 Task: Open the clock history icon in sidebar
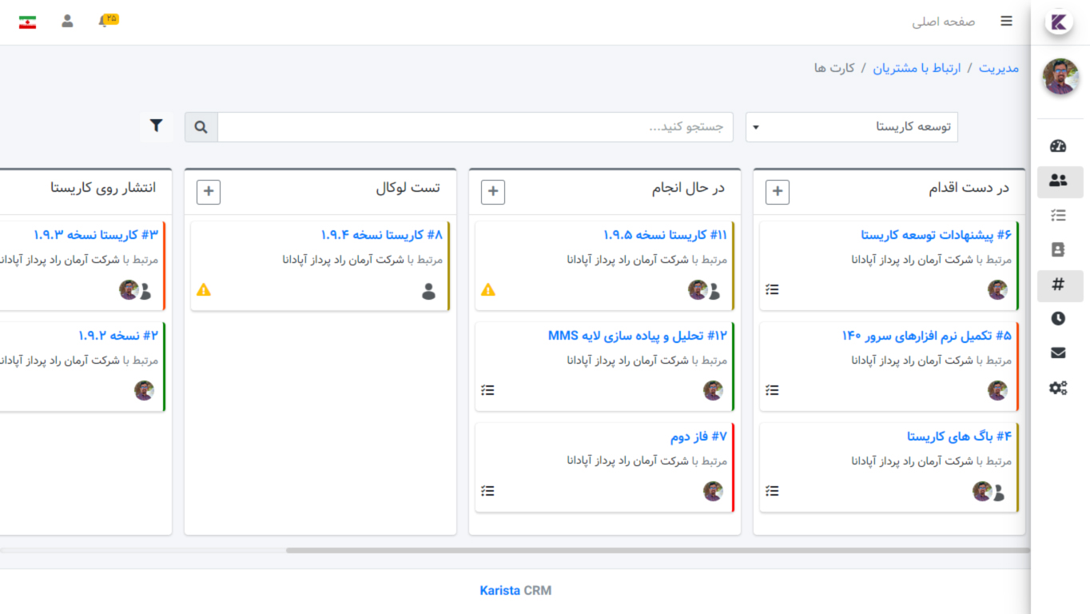click(1058, 318)
